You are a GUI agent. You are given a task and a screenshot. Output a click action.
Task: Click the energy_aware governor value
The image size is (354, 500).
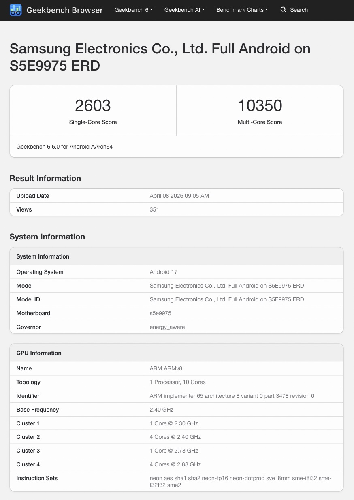click(167, 327)
